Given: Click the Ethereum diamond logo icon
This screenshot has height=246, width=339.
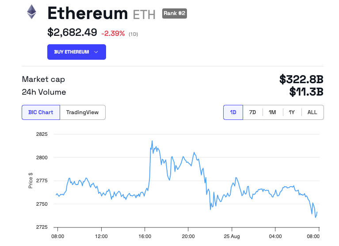Looking at the screenshot, I should coord(31,12).
